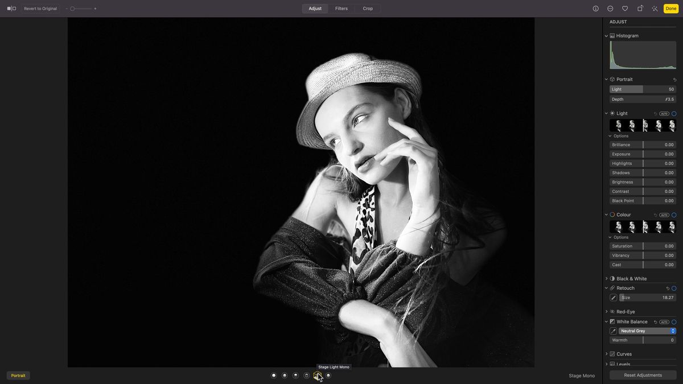This screenshot has width=683, height=384.
Task: Mark the photo as a favorite
Action: (x=625, y=9)
